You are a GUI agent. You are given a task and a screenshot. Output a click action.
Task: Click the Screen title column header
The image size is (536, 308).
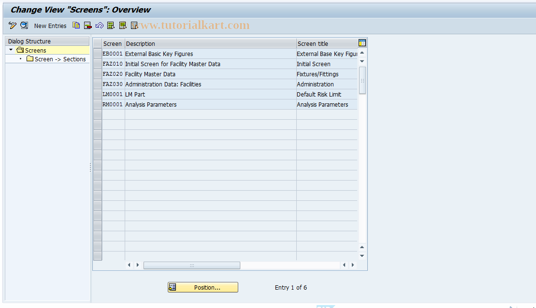point(327,44)
